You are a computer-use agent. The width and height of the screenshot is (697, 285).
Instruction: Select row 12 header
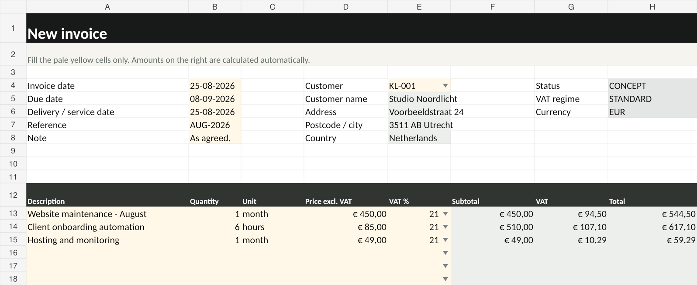[x=13, y=195]
